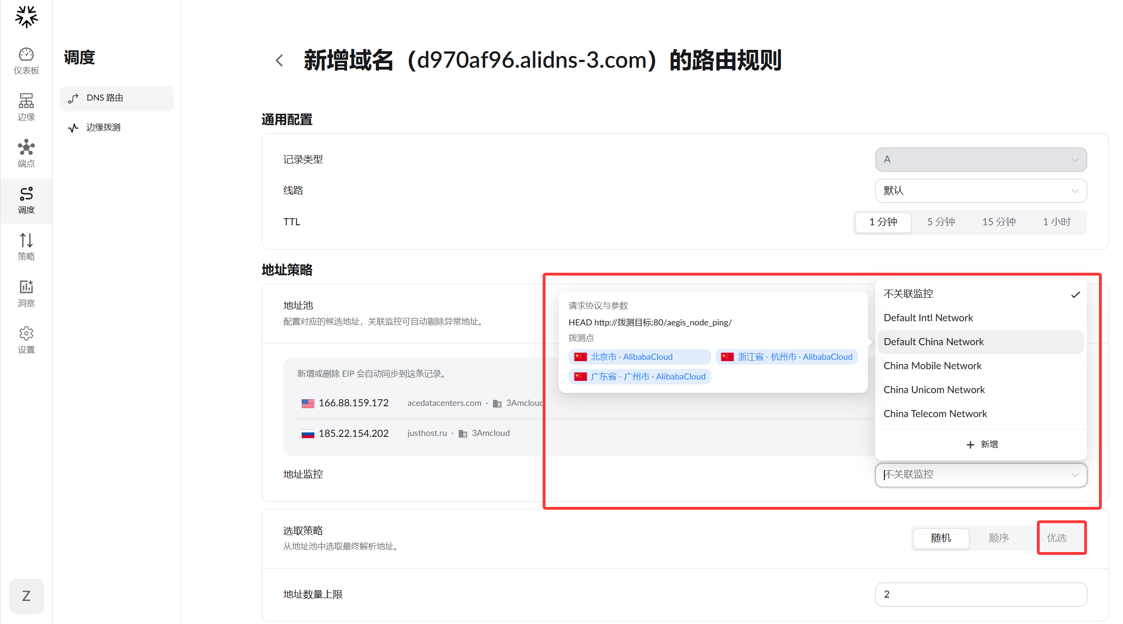Select Default Intl Network option
1123x624 pixels.
(981, 318)
